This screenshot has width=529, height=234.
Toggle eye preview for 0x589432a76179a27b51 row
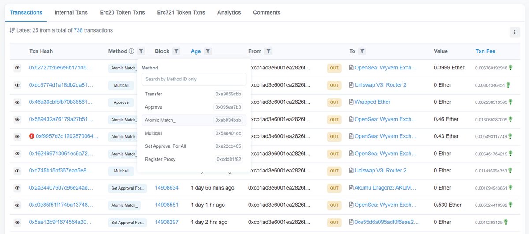[x=17, y=120]
